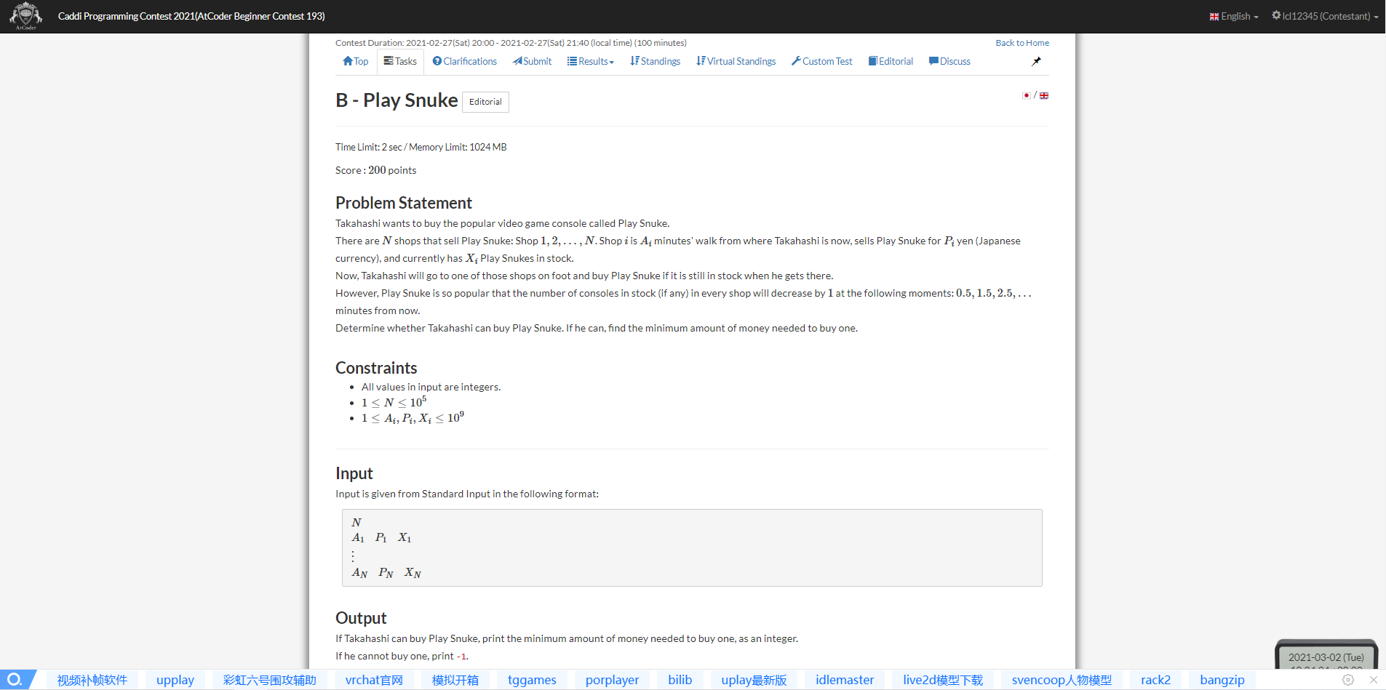This screenshot has width=1386, height=690.
Task: Open the contest title link in the header
Action: (x=191, y=16)
